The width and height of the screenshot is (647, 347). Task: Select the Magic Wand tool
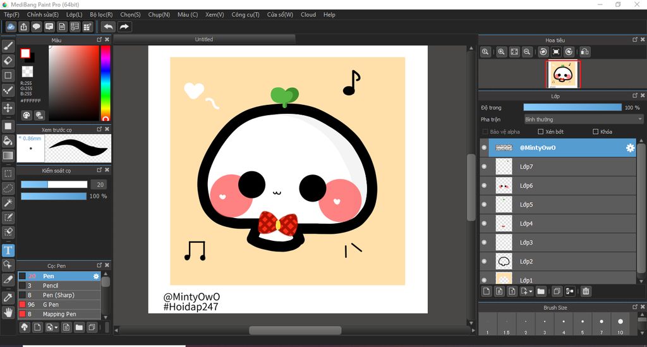8,203
